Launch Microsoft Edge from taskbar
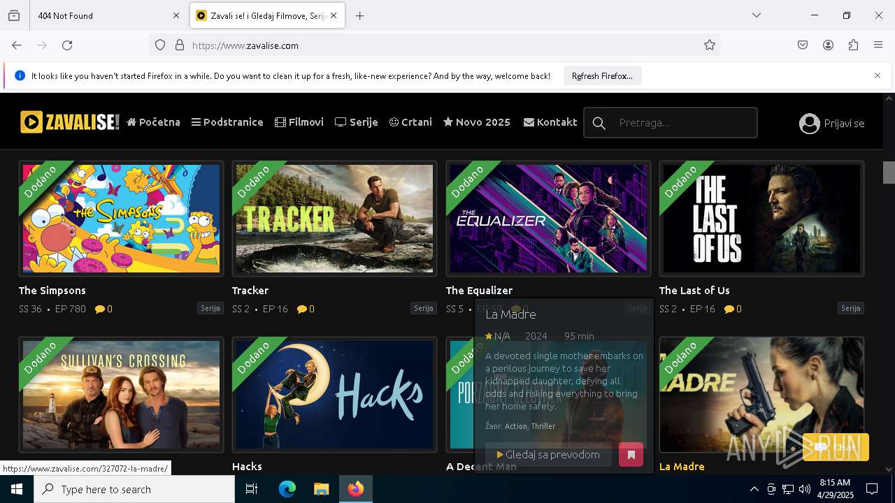This screenshot has height=503, width=895. pyautogui.click(x=287, y=489)
